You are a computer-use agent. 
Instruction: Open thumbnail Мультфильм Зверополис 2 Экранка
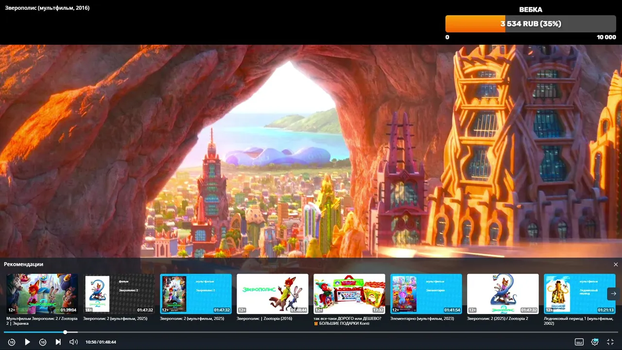click(42, 294)
